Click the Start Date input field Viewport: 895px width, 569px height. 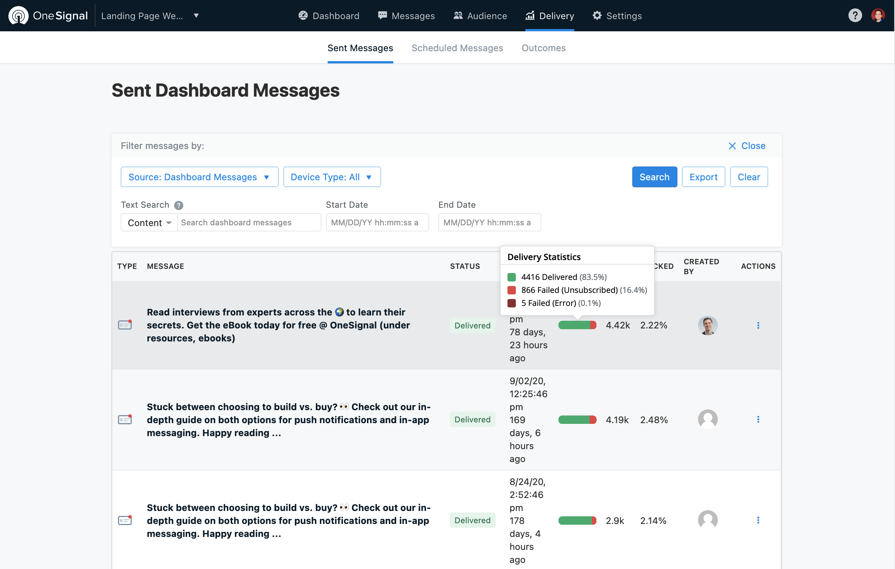(x=377, y=223)
